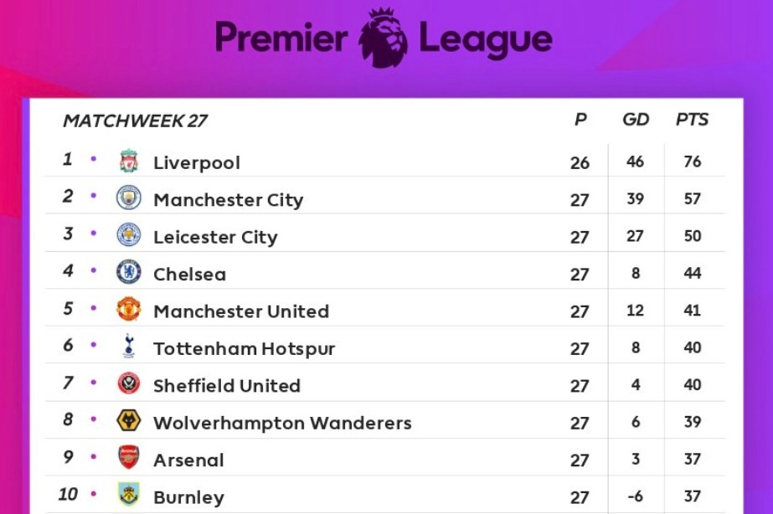Image resolution: width=773 pixels, height=514 pixels.
Task: Click the P column header
Action: click(580, 120)
